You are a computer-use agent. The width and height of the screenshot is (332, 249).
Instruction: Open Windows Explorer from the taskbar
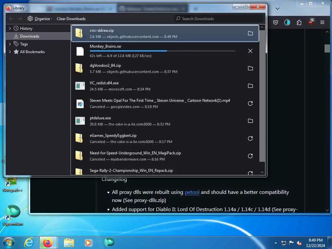[69, 243]
